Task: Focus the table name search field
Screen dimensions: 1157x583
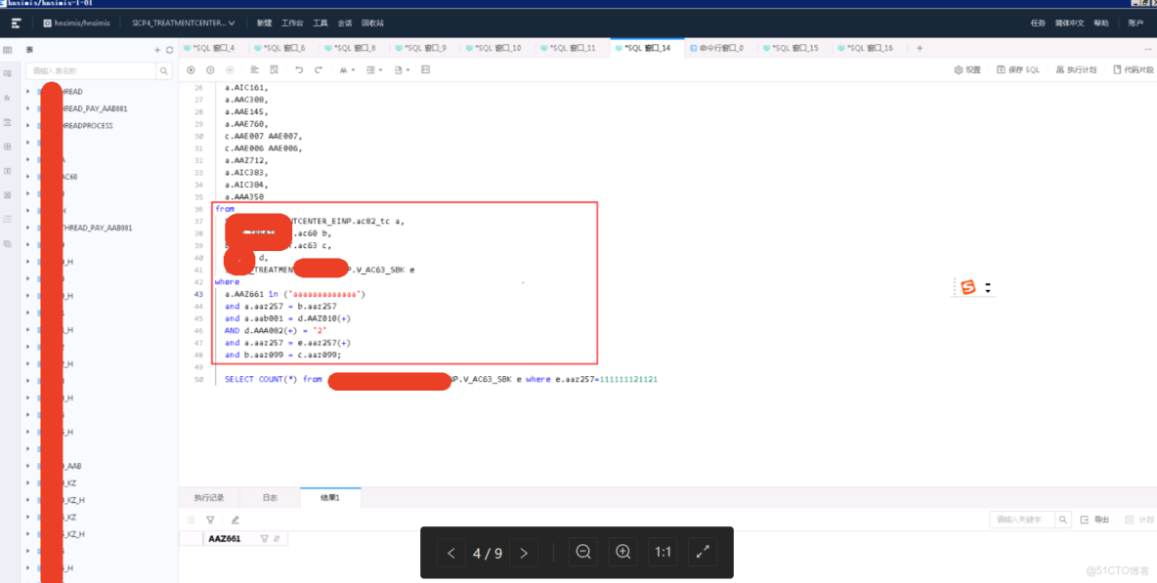Action: 92,70
